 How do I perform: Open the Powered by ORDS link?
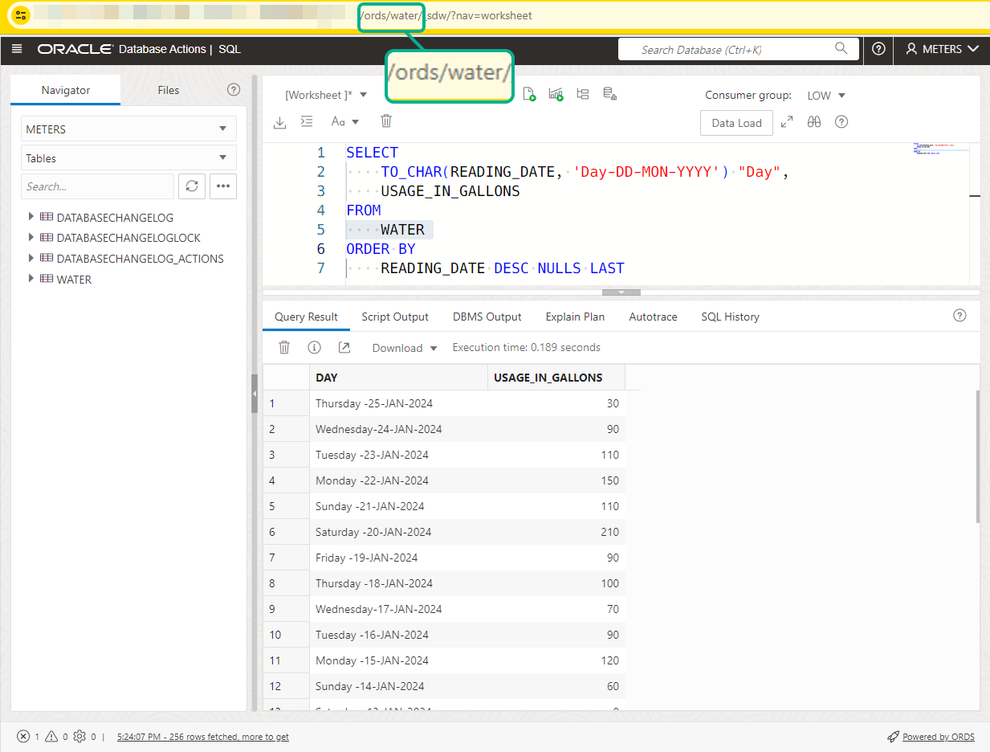coord(939,737)
